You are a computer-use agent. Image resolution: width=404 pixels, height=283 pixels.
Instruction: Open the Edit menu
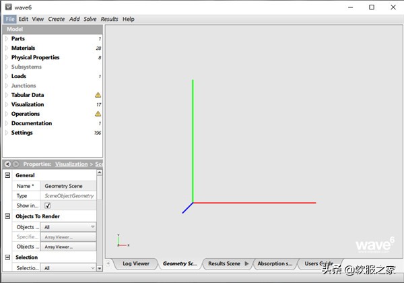coord(23,19)
